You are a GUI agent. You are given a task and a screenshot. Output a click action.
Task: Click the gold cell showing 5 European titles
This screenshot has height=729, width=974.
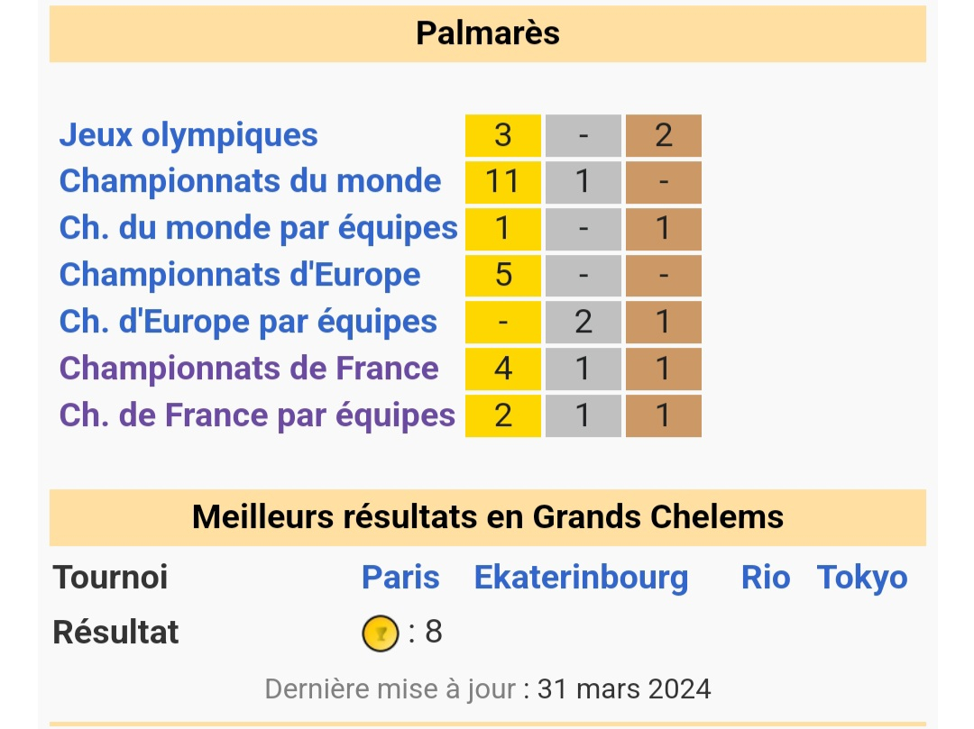click(x=503, y=275)
